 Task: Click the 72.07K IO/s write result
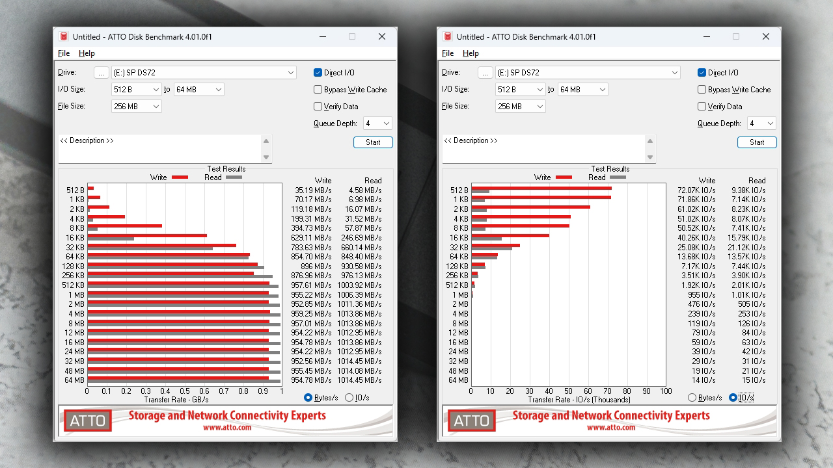tap(696, 190)
